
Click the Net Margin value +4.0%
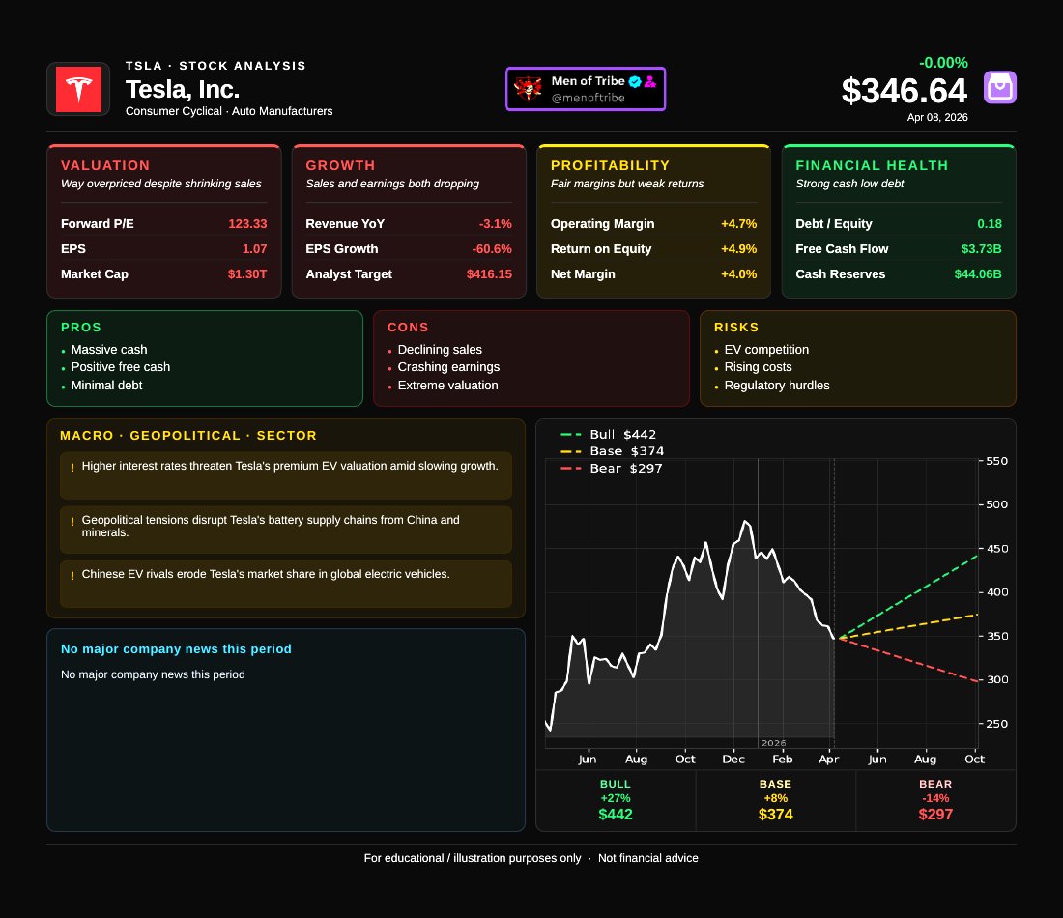coord(738,273)
